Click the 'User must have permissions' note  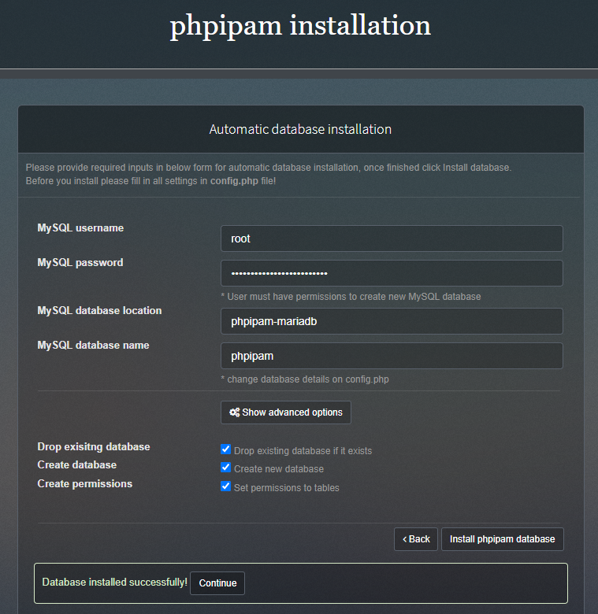(351, 297)
